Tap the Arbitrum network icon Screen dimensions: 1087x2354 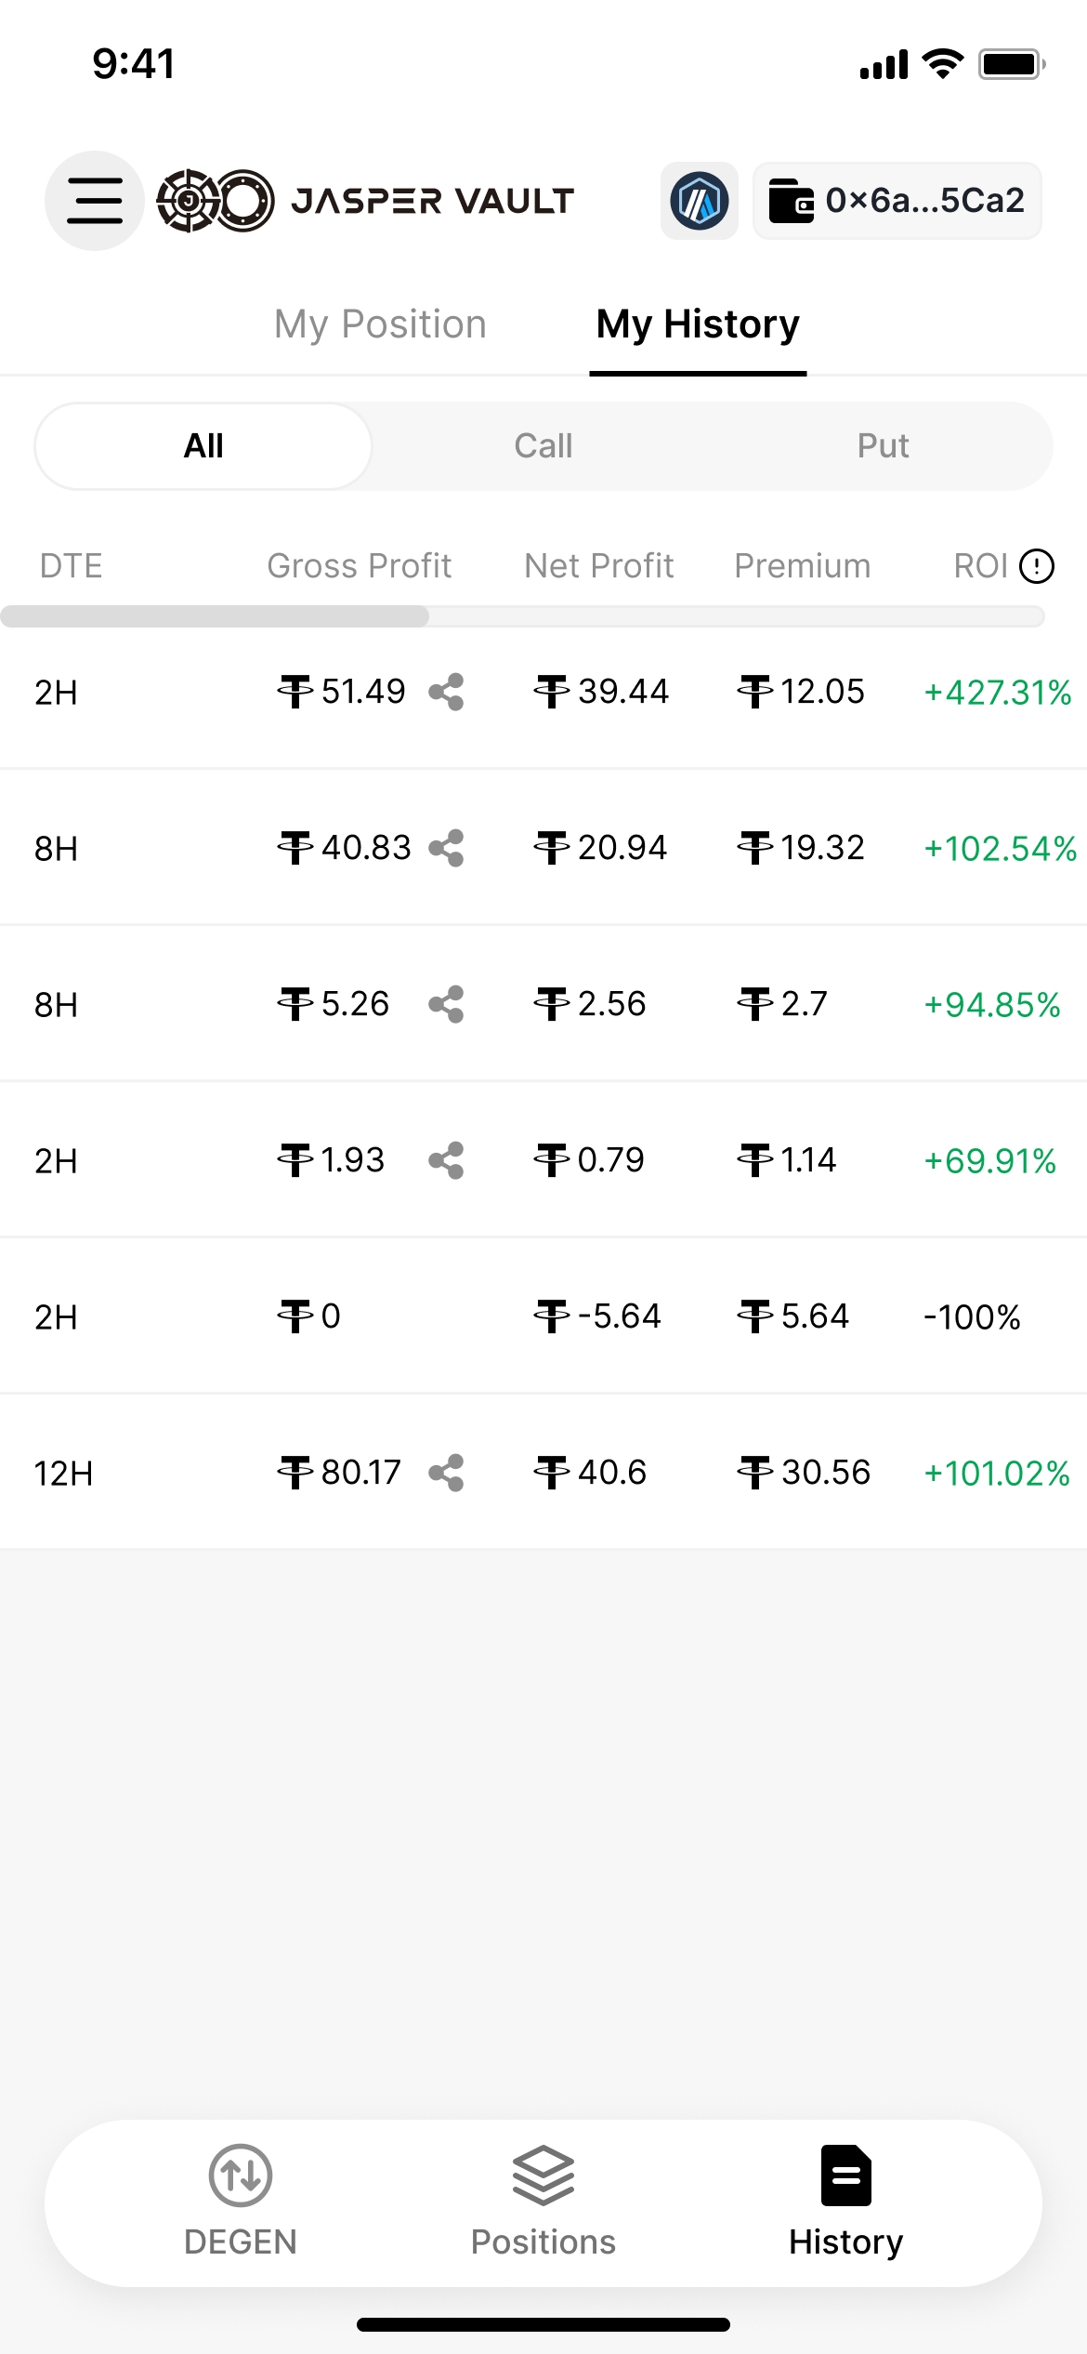pos(699,201)
